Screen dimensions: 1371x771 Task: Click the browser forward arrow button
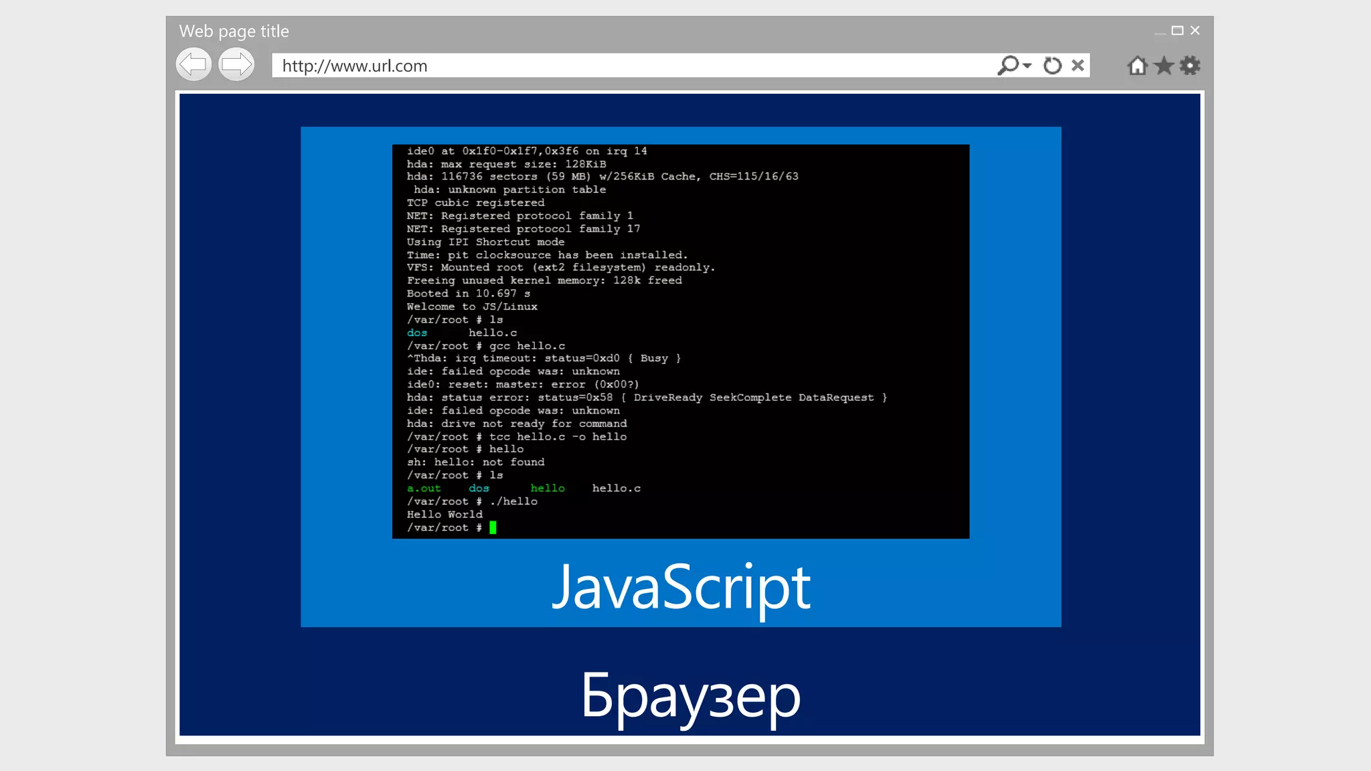tap(236, 65)
